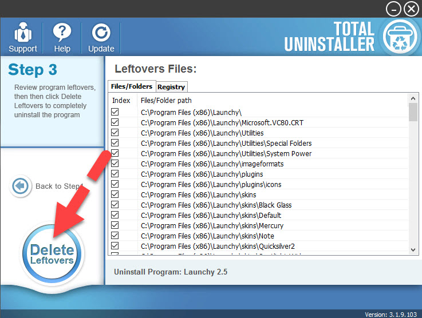Click the scroll down arrow
Viewport: 422px width, 318px height.
coord(413,250)
